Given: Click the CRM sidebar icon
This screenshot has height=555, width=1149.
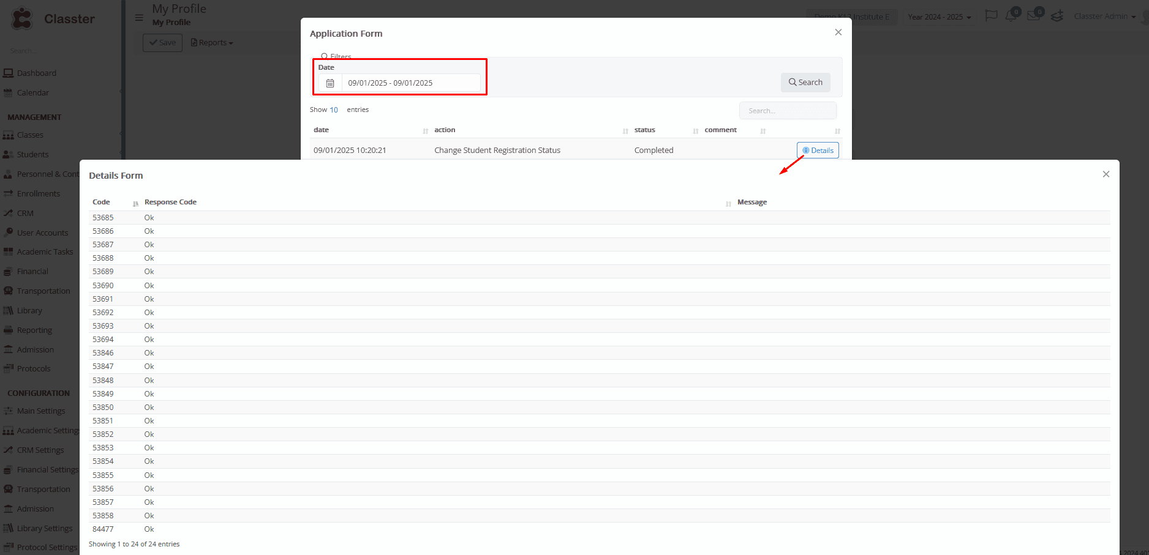Looking at the screenshot, I should 8,213.
